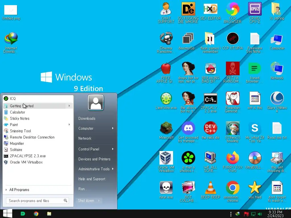
Task: Select the Minecraft desktop icon
Action: coord(166,131)
